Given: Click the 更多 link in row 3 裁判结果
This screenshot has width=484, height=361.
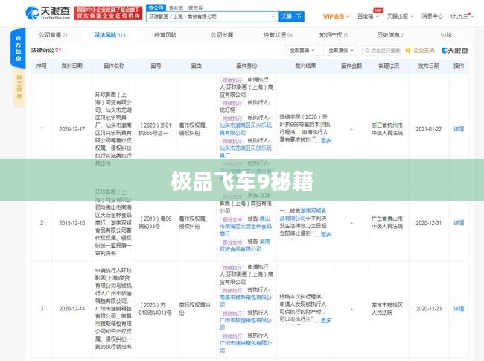Looking at the screenshot, I should coord(326,320).
